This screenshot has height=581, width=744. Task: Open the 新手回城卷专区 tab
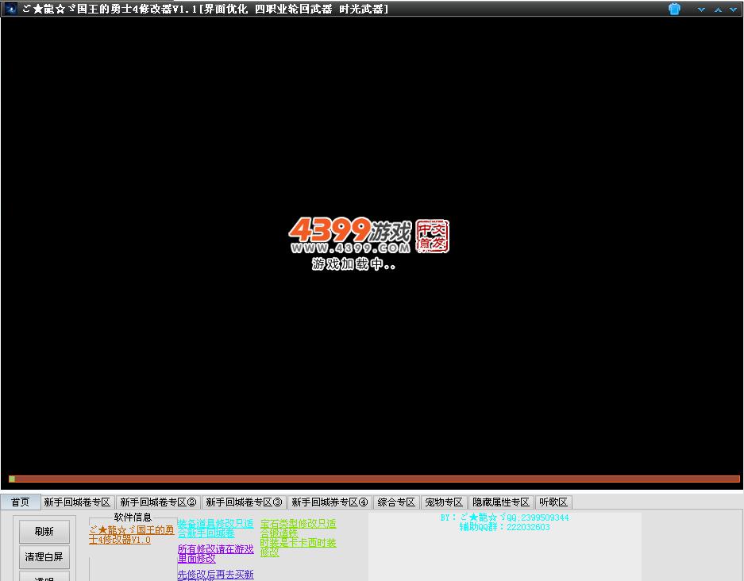[x=77, y=502]
